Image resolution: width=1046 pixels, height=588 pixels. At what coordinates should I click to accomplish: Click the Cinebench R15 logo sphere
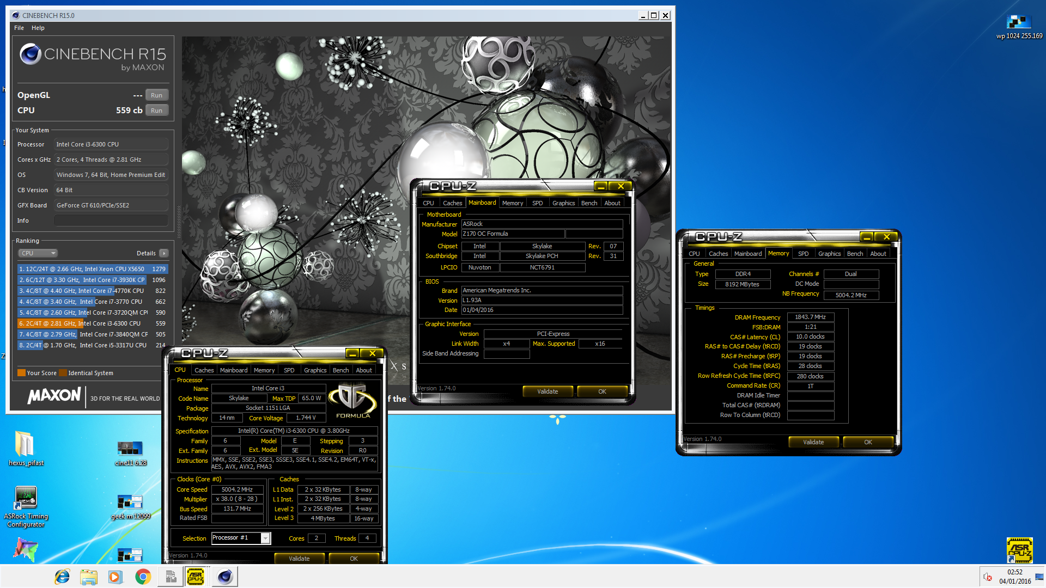click(30, 53)
